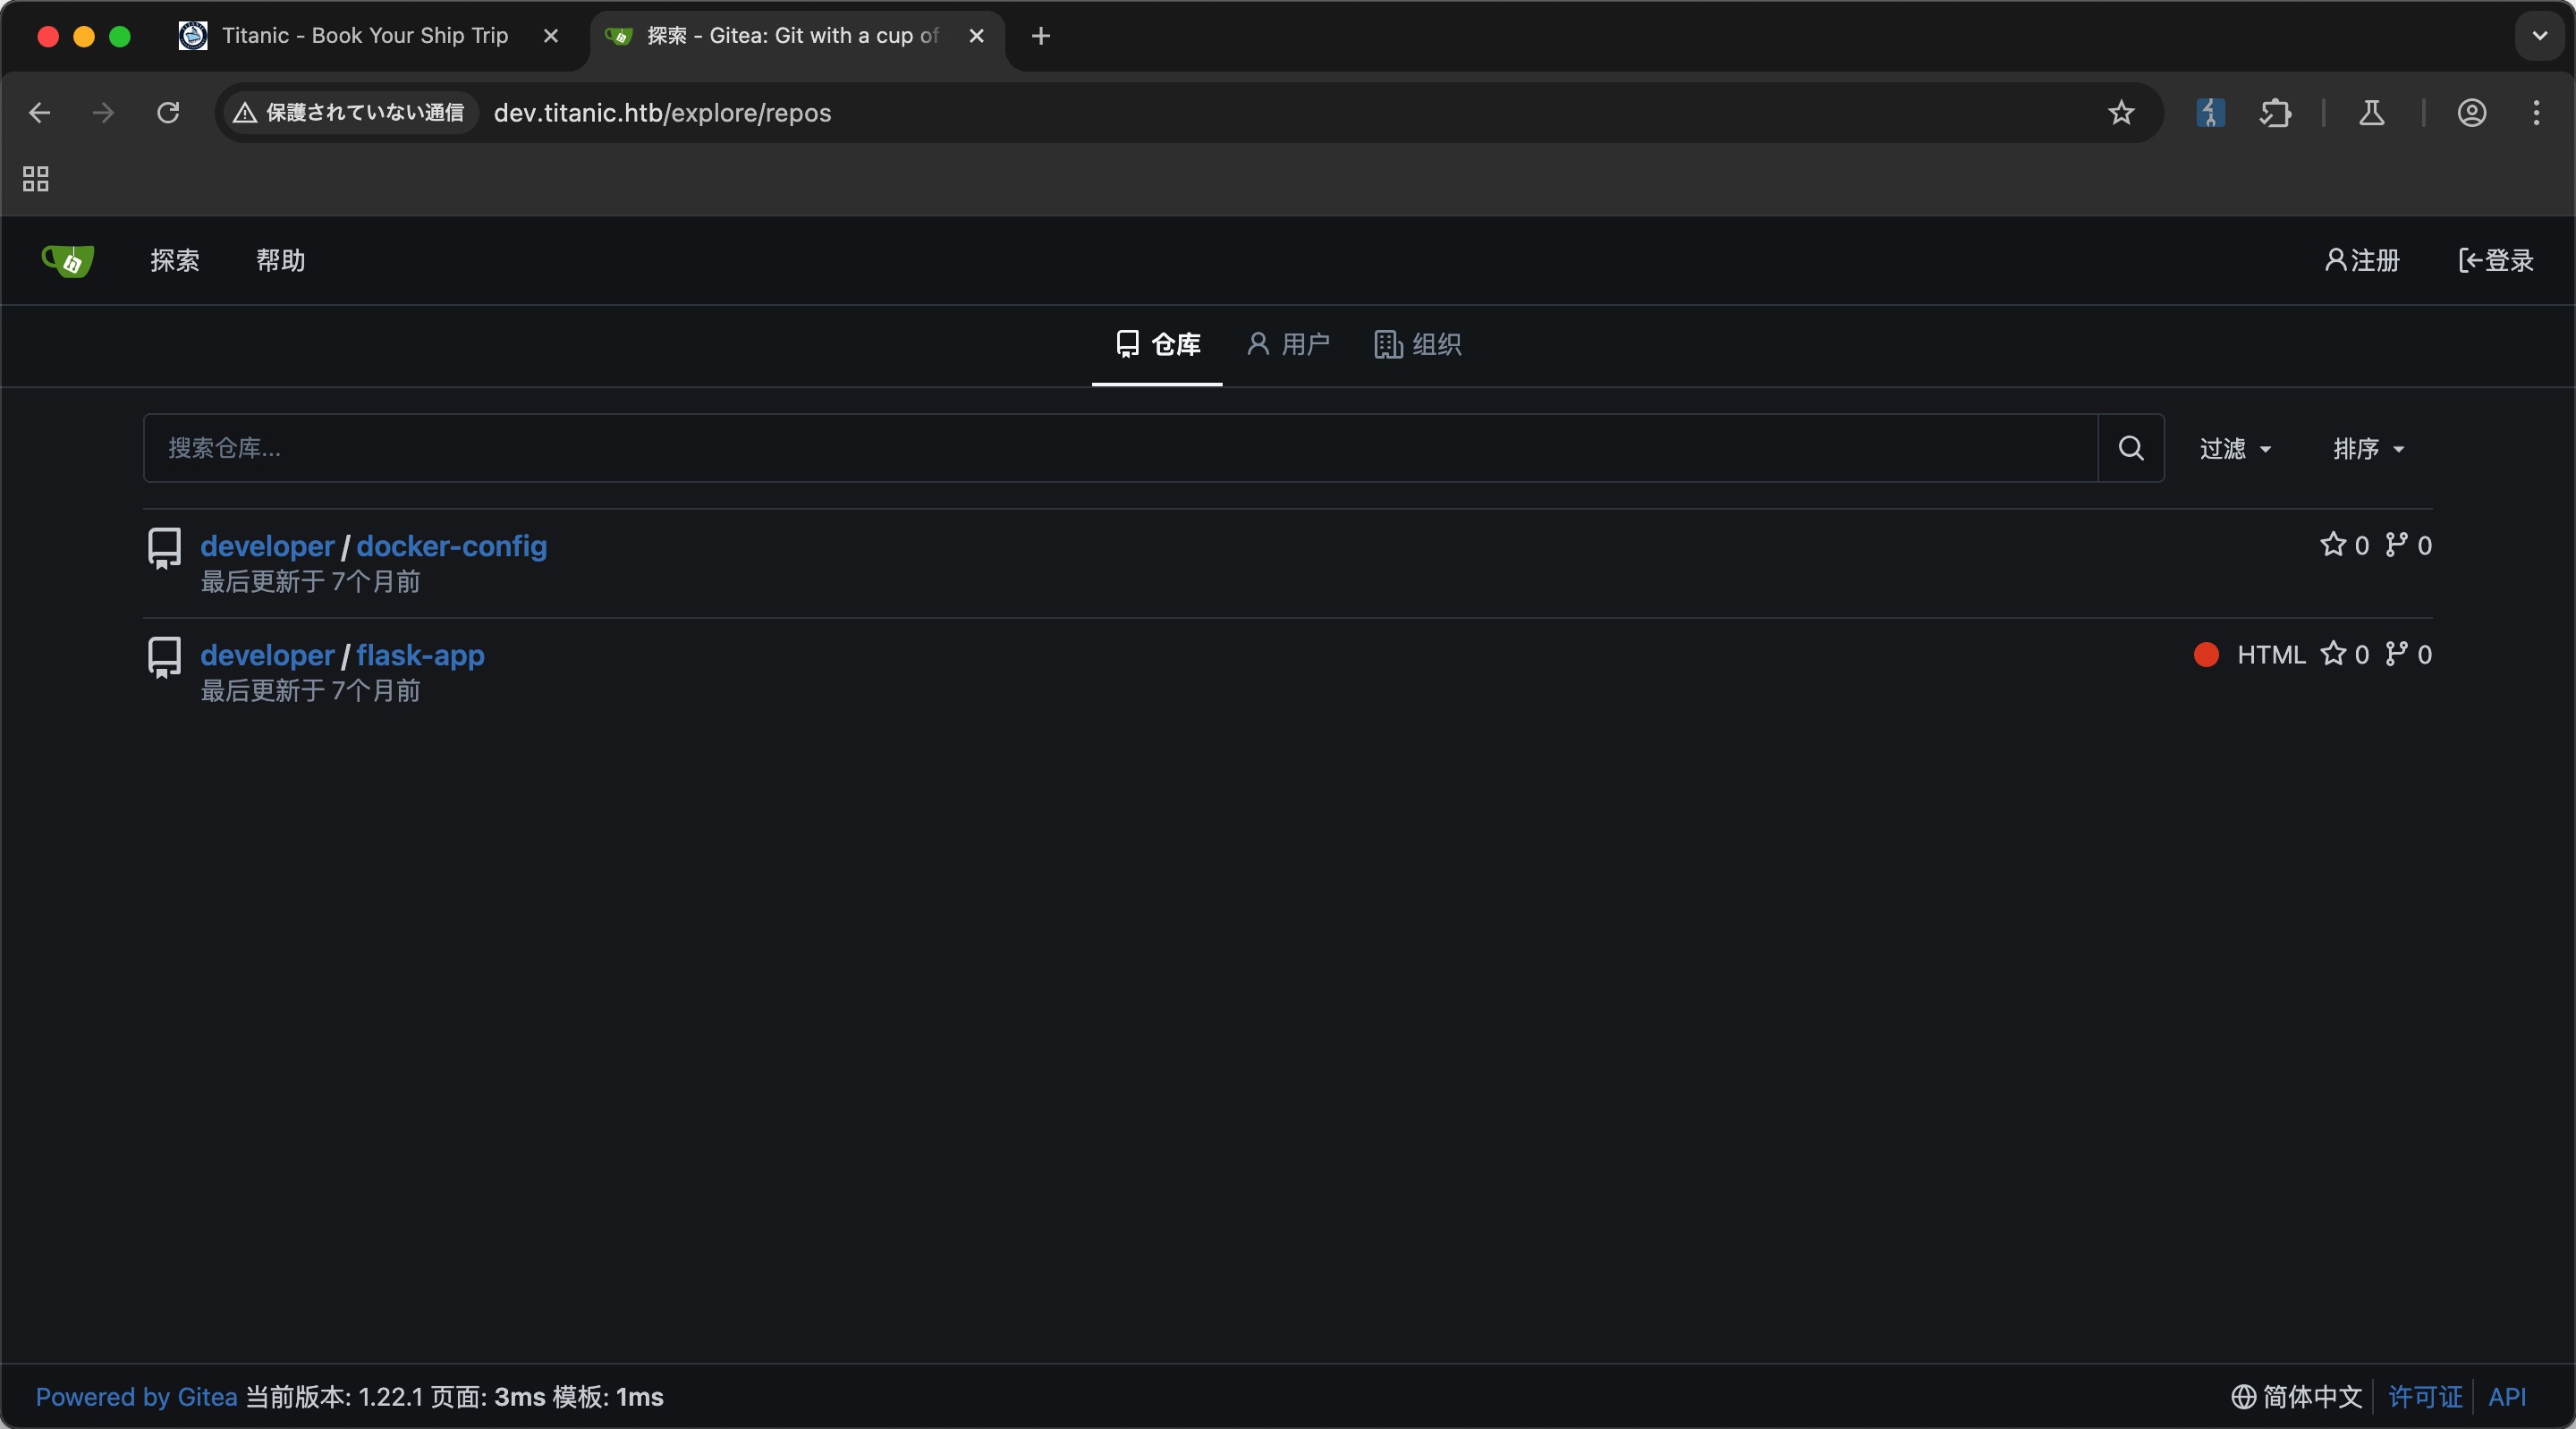Open the browser extensions puzzle icon
This screenshot has height=1429, width=2576.
pyautogui.click(x=2275, y=113)
